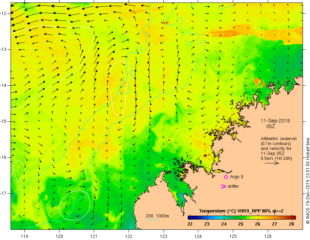Click the 'drifter' legend label
The image size is (310, 240).
click(233, 186)
